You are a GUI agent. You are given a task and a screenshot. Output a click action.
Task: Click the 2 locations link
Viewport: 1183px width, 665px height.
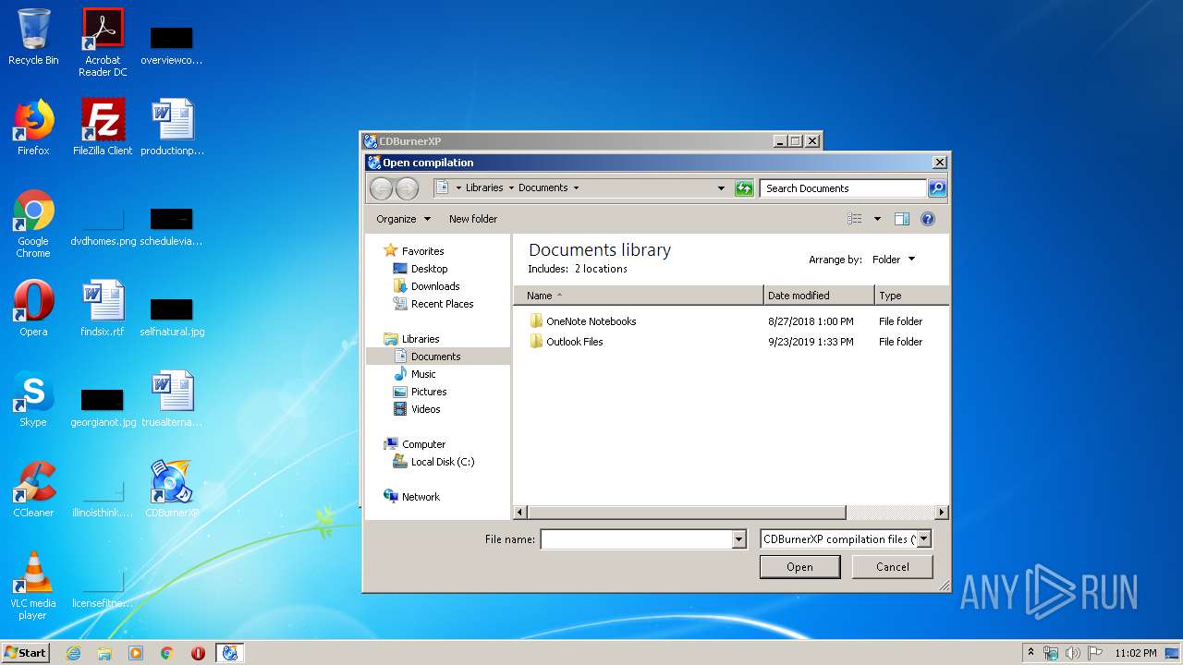tap(601, 269)
